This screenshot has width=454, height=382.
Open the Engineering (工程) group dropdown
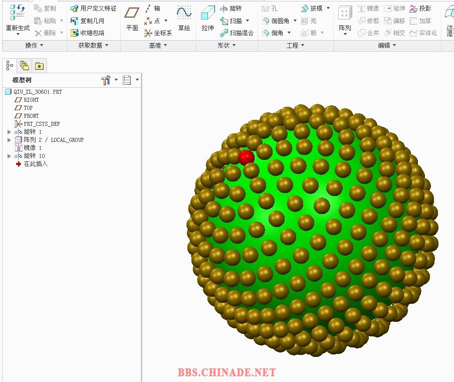[x=295, y=46]
